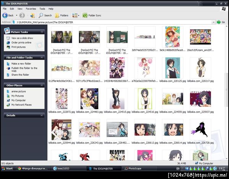229x179 pixels.
Task: Click the Share this folder icon
Action: [x=8, y=75]
